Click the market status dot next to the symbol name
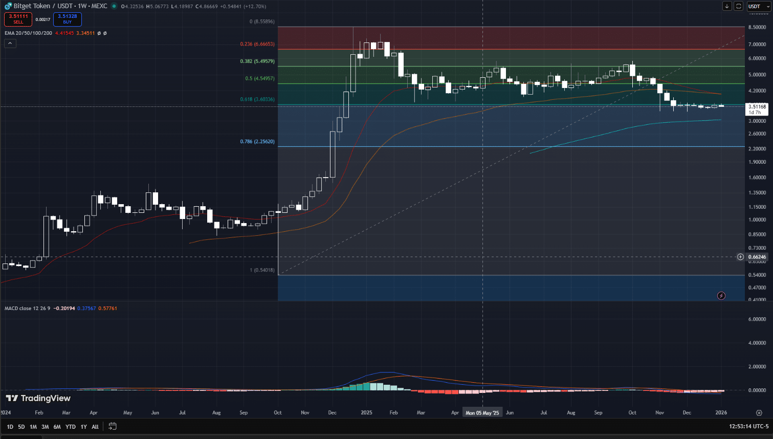 [114, 6]
